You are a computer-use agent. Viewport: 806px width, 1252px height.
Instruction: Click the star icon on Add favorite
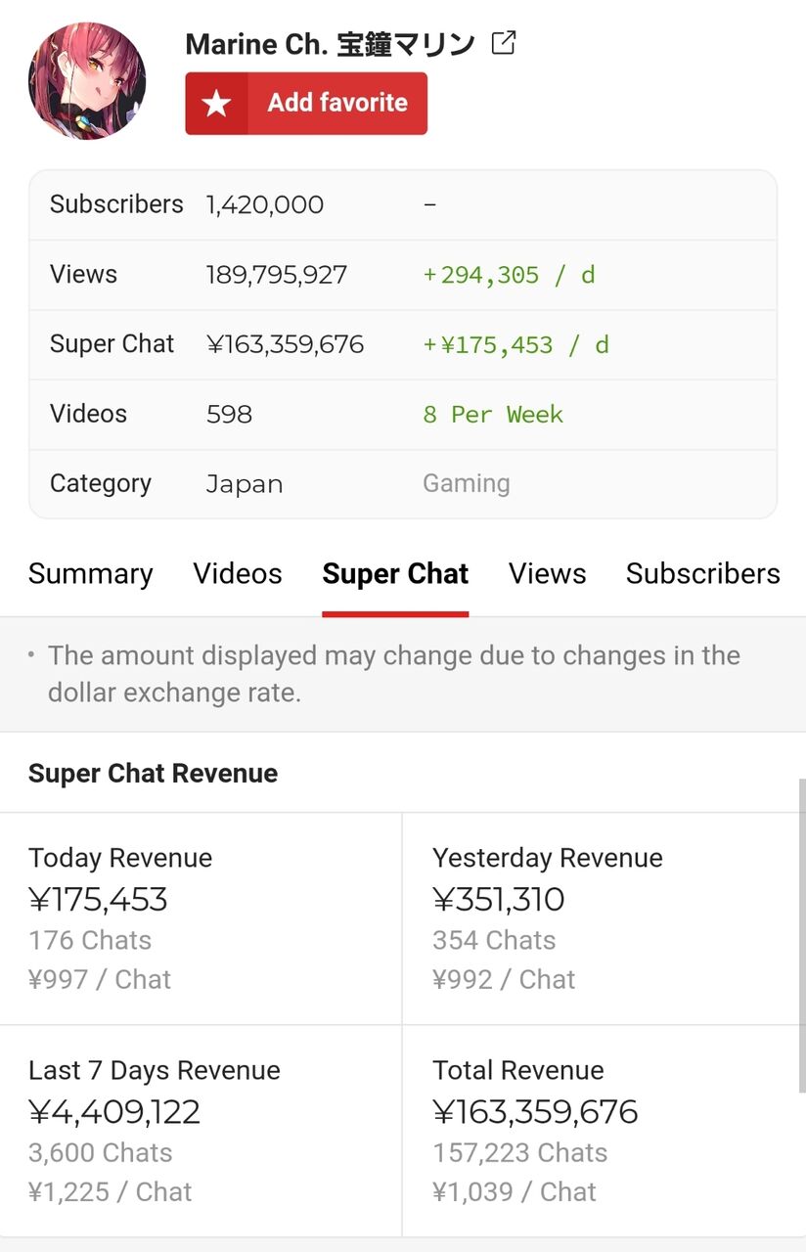point(216,104)
